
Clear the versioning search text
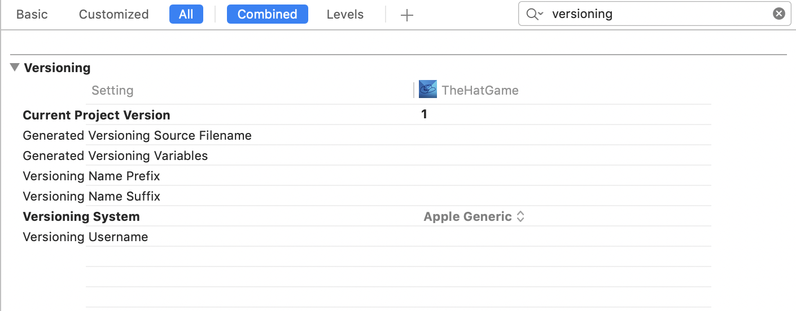(x=778, y=14)
